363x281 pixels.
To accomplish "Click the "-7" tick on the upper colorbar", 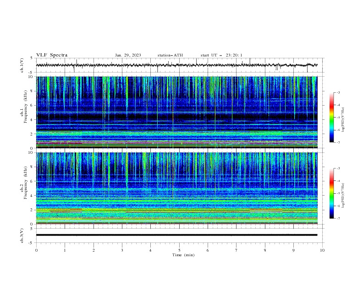I will click(x=338, y=142).
